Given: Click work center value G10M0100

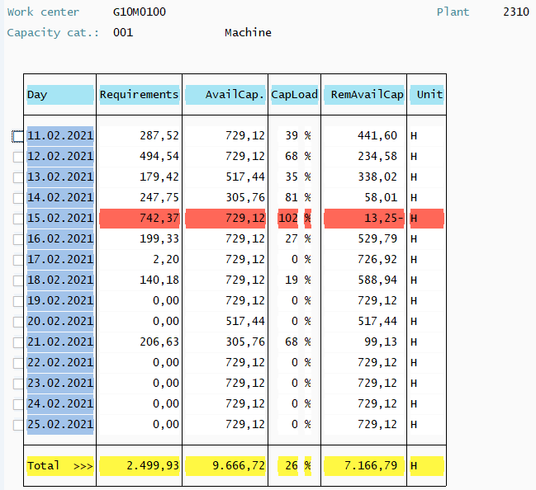Looking at the screenshot, I should (139, 12).
